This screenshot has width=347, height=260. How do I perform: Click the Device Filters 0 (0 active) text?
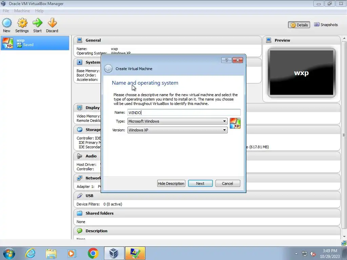[x=99, y=204]
